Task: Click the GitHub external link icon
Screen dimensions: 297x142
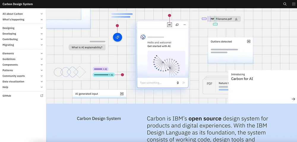Action: click(42, 96)
